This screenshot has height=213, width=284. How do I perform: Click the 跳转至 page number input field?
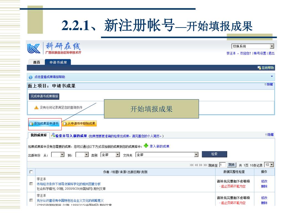pos(222,165)
